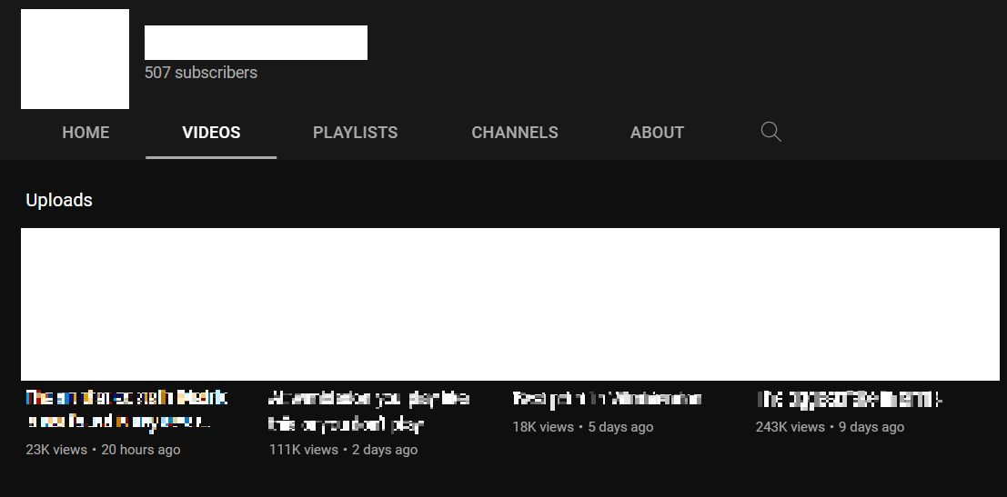The width and height of the screenshot is (1007, 497).
Task: Open the PLAYLISTS tab
Action: pos(355,132)
